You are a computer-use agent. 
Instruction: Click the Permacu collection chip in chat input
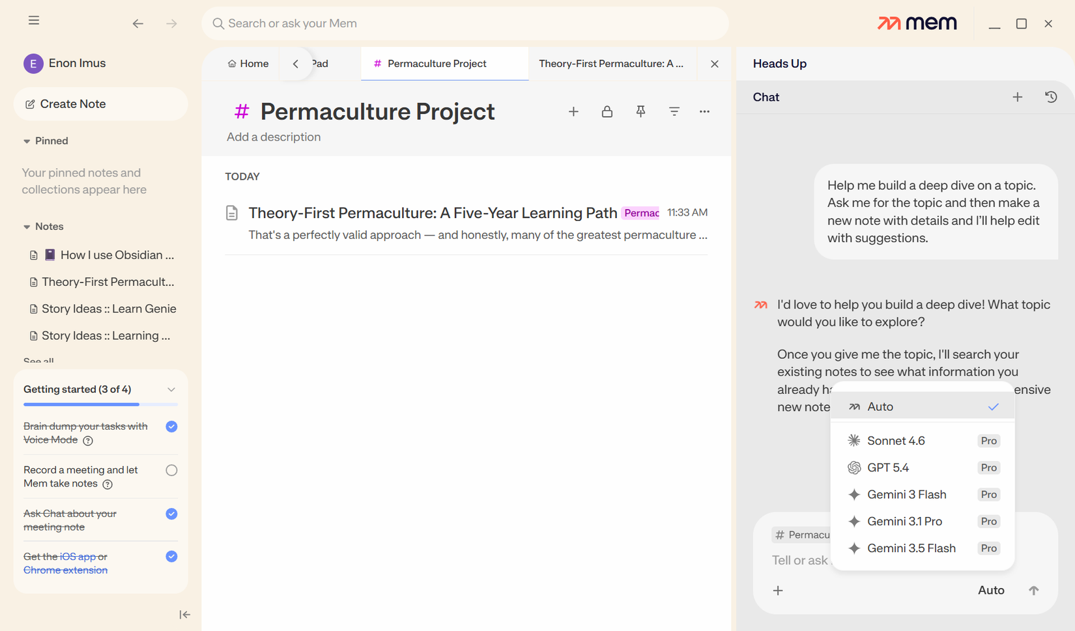point(801,535)
